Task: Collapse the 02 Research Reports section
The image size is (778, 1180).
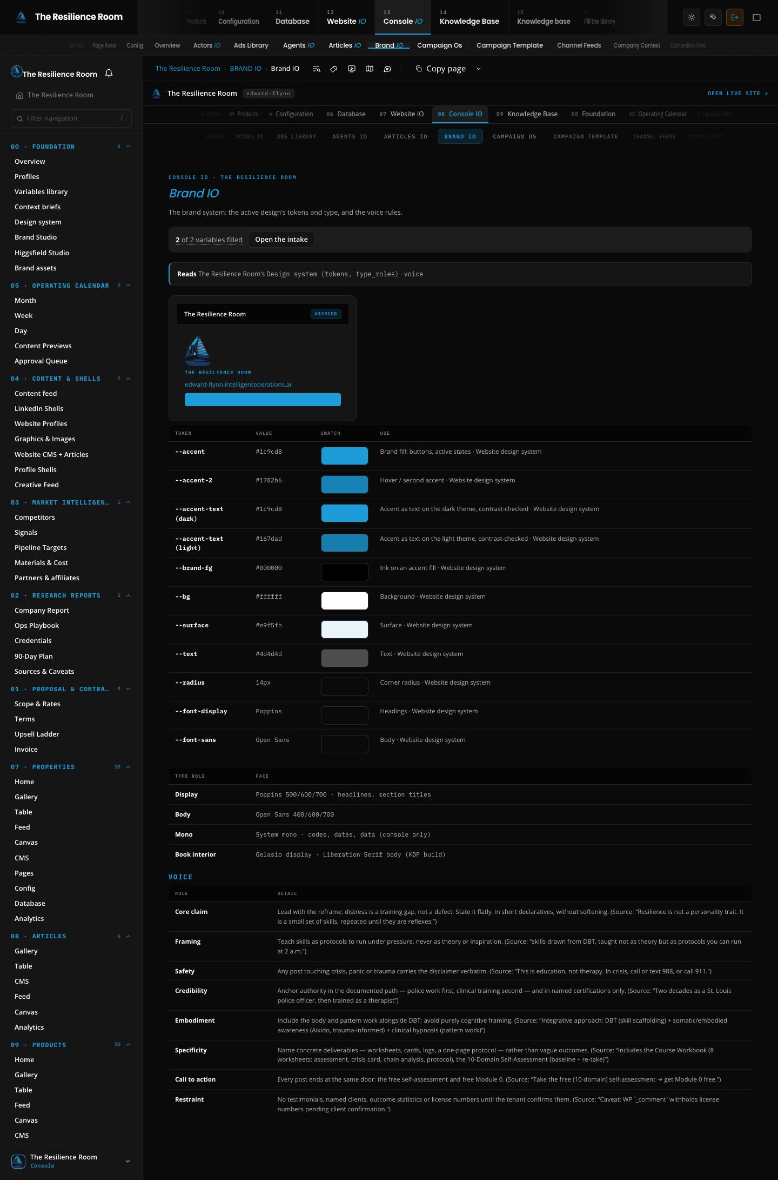Action: pos(129,595)
